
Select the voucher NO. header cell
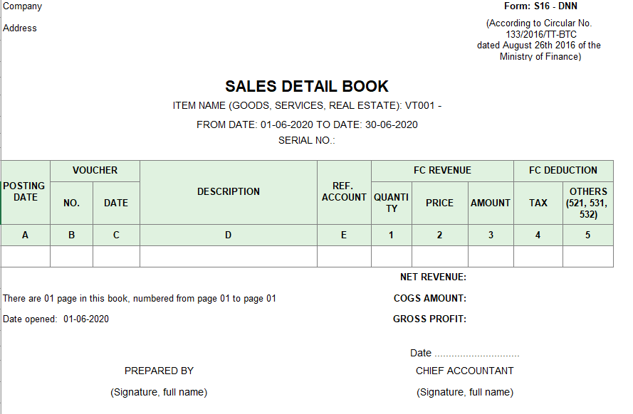coord(71,203)
